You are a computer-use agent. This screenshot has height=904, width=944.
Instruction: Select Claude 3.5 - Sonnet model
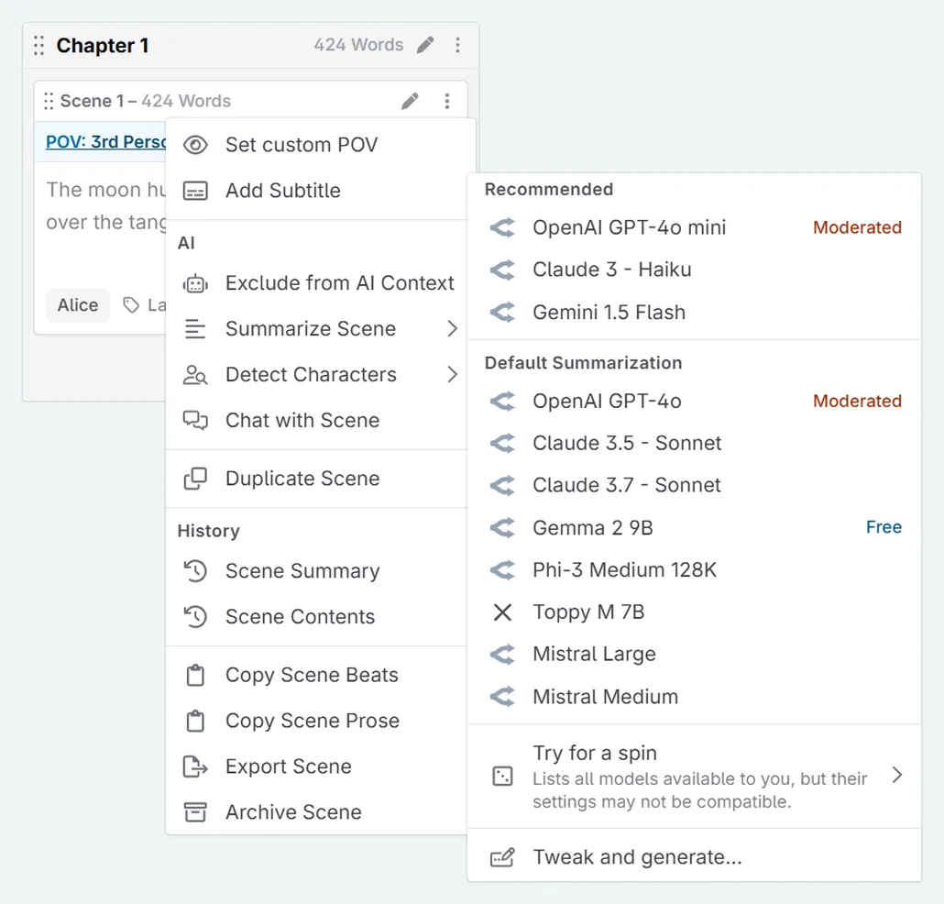627,444
